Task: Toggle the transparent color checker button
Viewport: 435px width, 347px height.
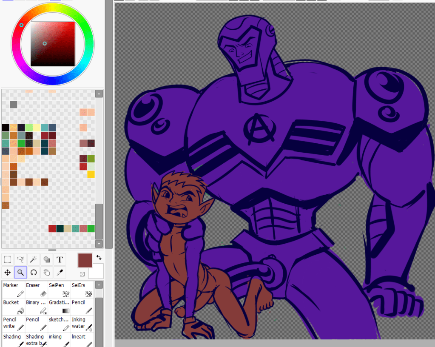Action: 82,274
